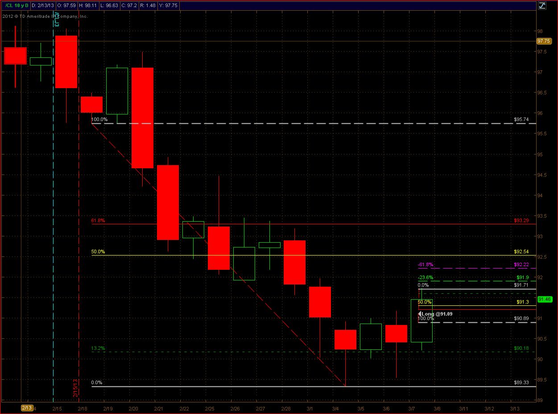Click the vertical 2/15/13 expiration label
The height and width of the screenshot is (414, 558).
(x=75, y=388)
